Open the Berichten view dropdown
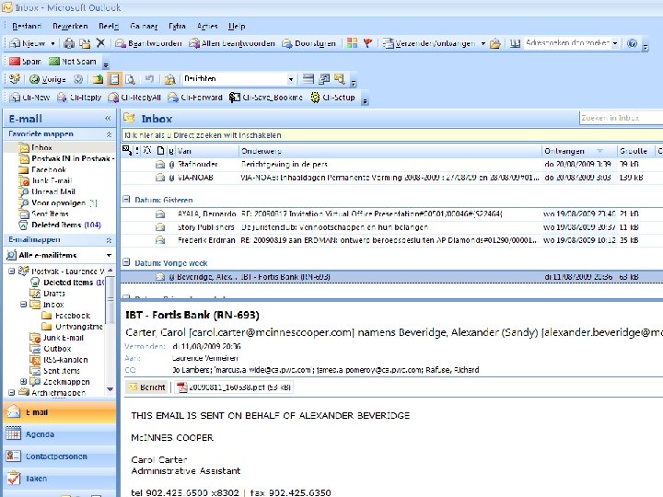 (x=290, y=79)
